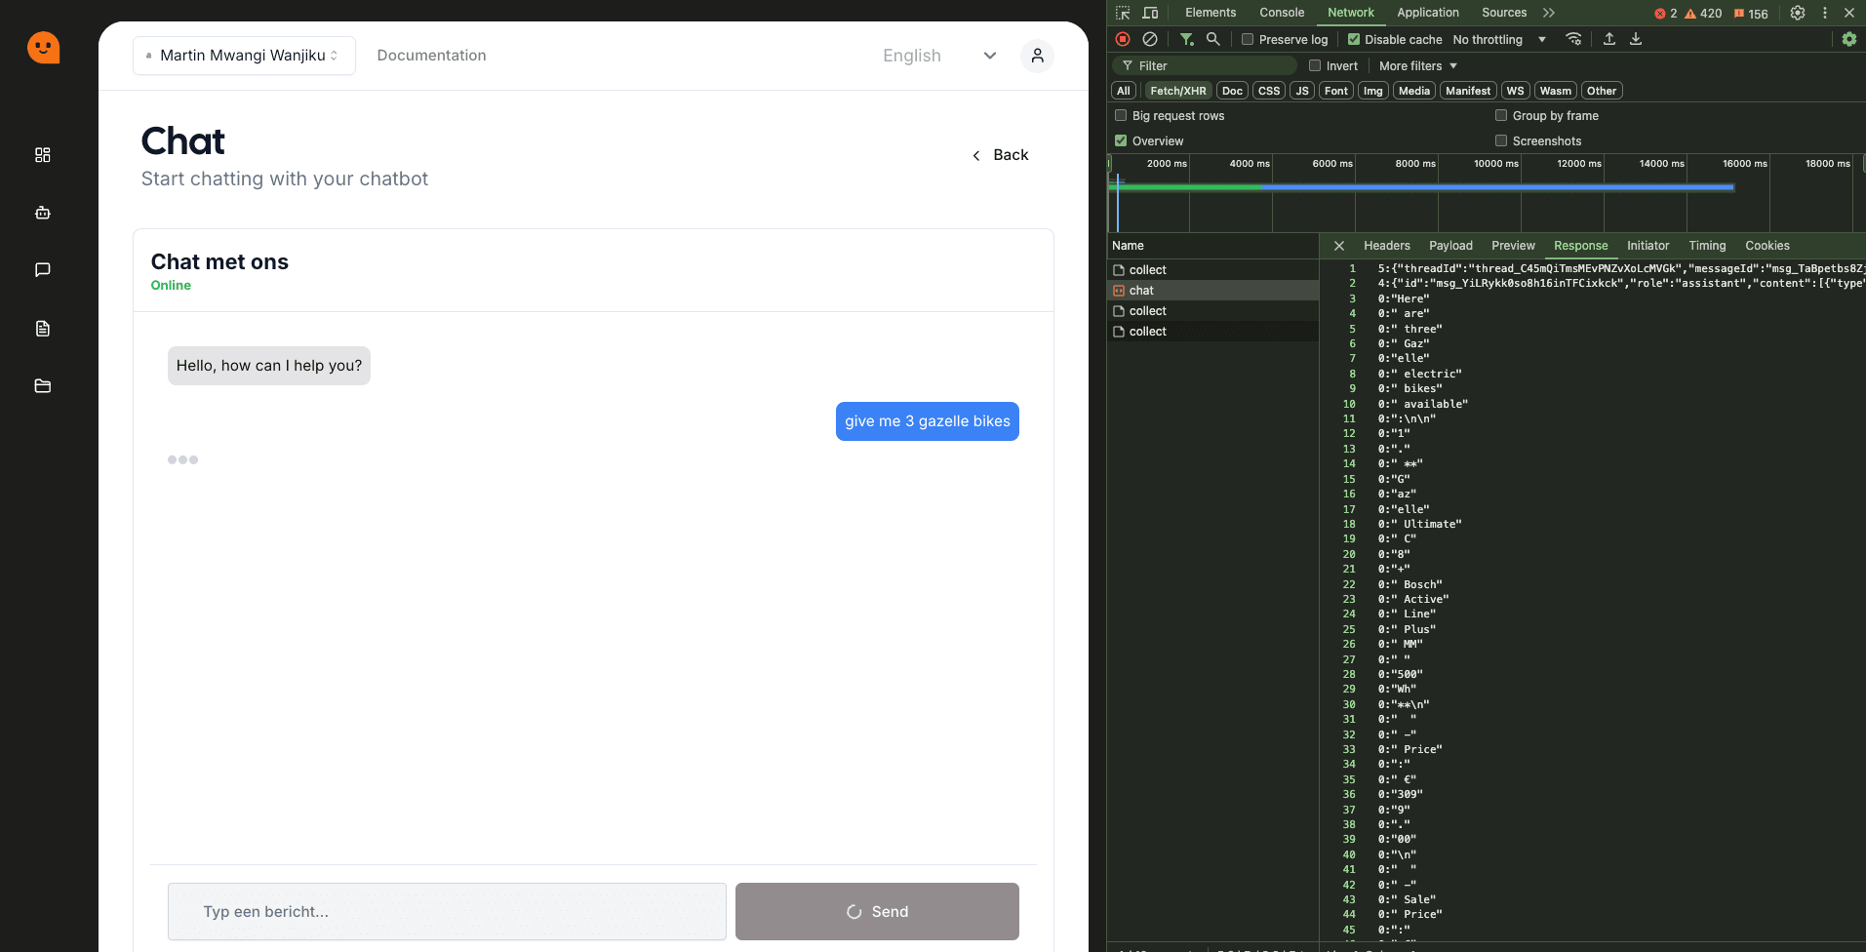Uncheck the Overview checkbox
1866x952 pixels.
(x=1121, y=140)
